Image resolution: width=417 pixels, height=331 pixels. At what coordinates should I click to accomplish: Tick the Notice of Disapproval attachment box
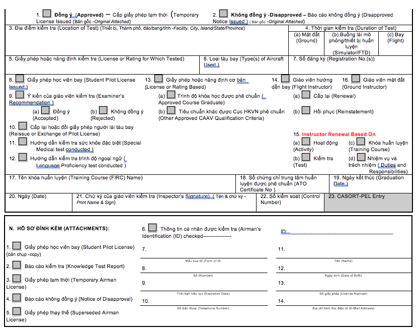coord(17,298)
